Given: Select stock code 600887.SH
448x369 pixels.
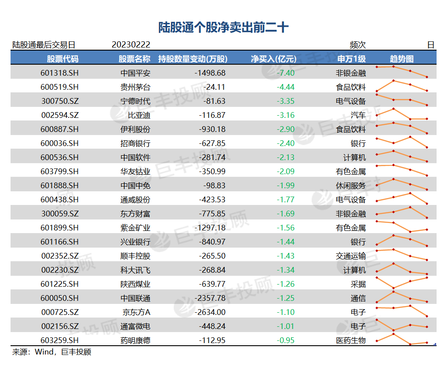Looking at the screenshot, I should [x=59, y=129].
